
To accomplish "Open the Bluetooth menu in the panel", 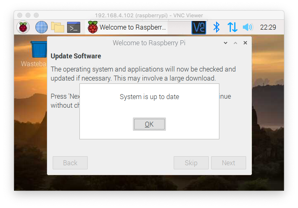I will click(216, 27).
